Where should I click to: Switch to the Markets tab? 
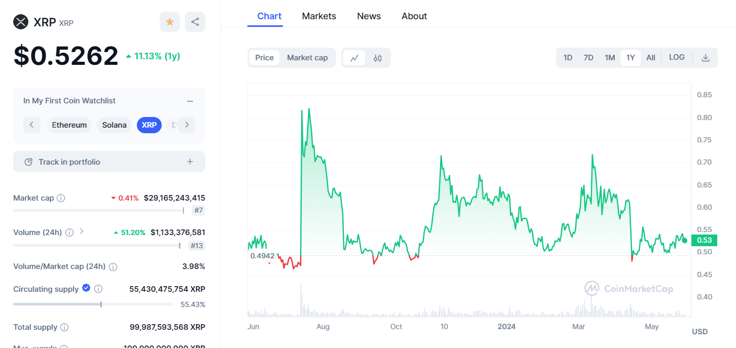tap(319, 16)
